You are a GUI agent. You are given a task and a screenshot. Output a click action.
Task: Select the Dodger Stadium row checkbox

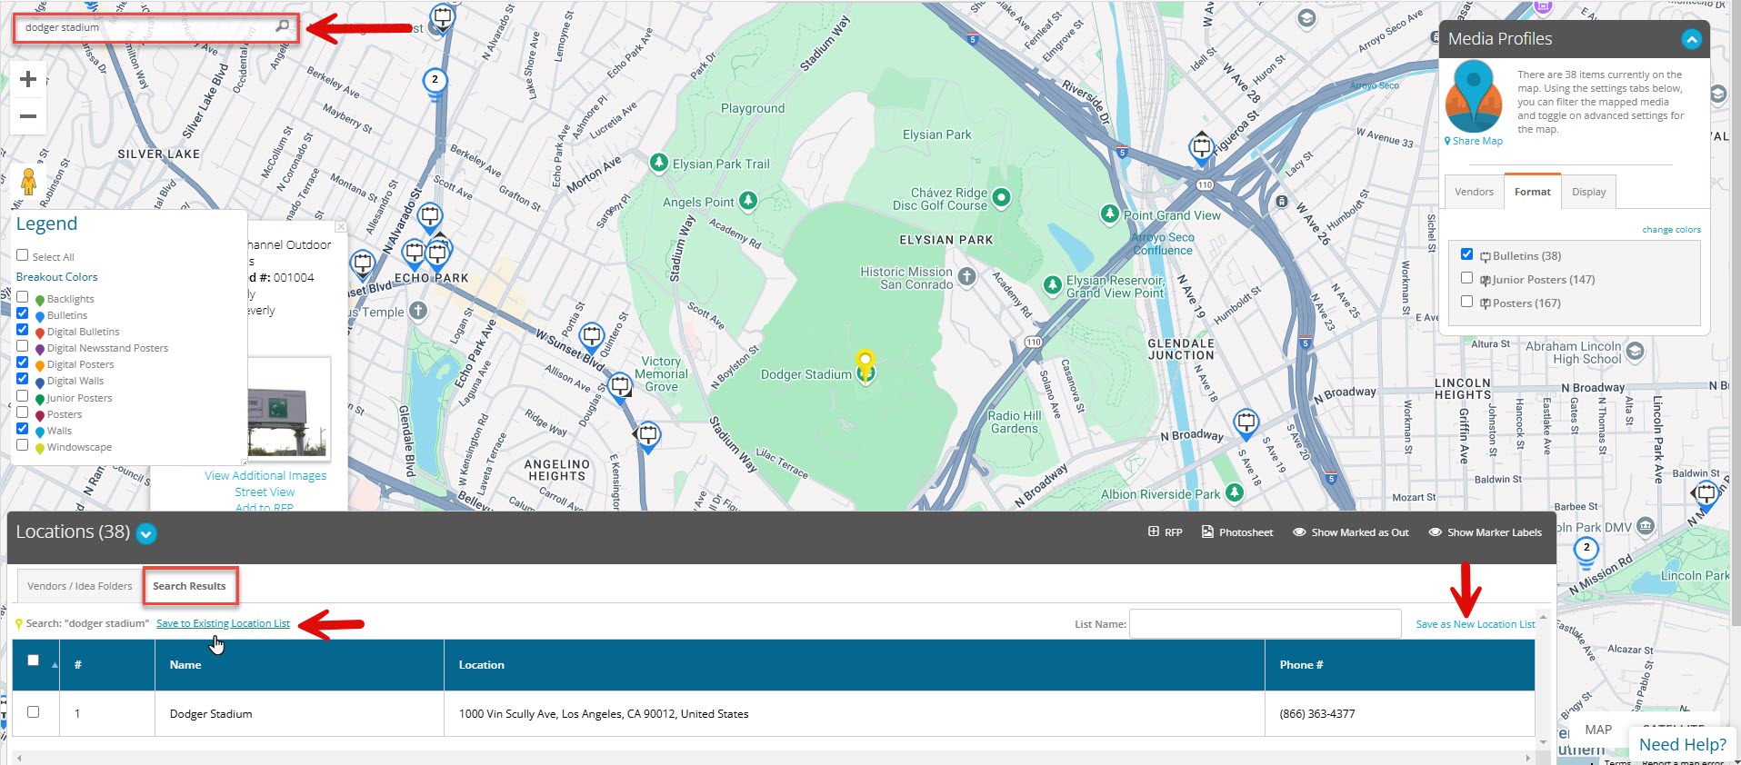coord(34,712)
